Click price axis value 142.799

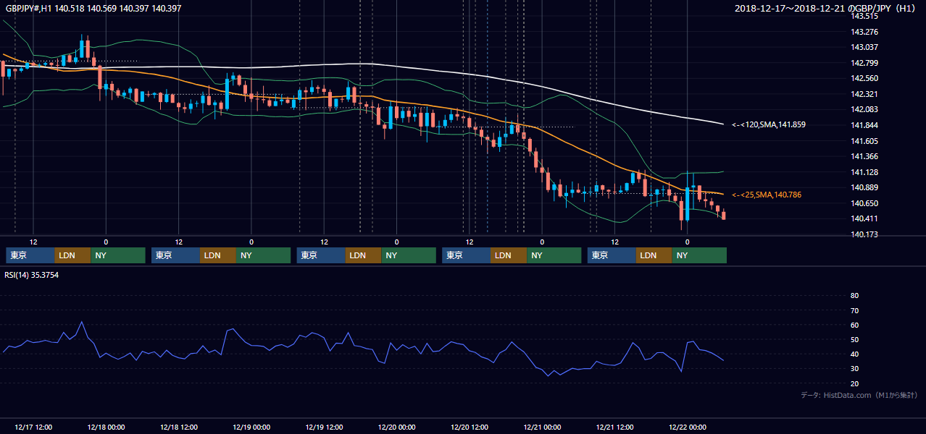(x=864, y=63)
